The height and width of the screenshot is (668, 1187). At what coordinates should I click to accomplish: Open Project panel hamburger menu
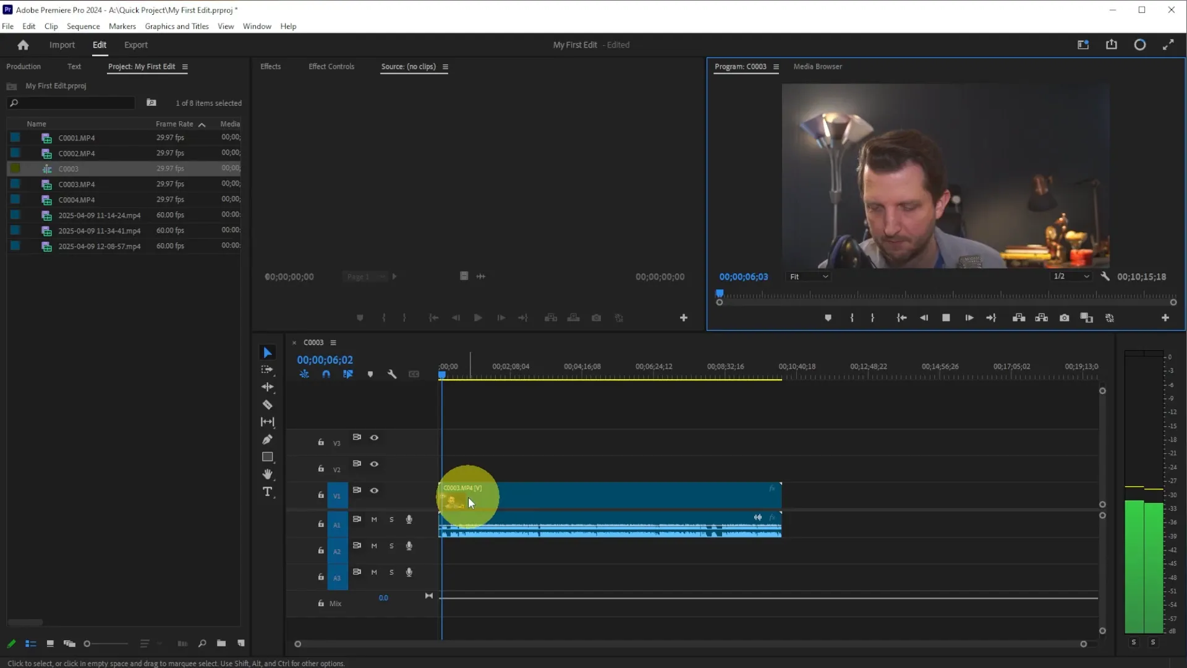point(185,67)
